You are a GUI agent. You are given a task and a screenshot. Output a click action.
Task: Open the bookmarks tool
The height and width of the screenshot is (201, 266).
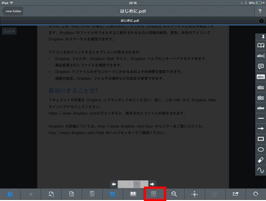tap(261, 45)
